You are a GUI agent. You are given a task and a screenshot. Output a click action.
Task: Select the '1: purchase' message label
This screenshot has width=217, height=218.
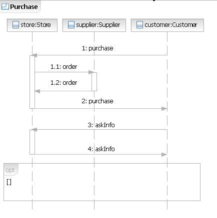pyautogui.click(x=97, y=48)
